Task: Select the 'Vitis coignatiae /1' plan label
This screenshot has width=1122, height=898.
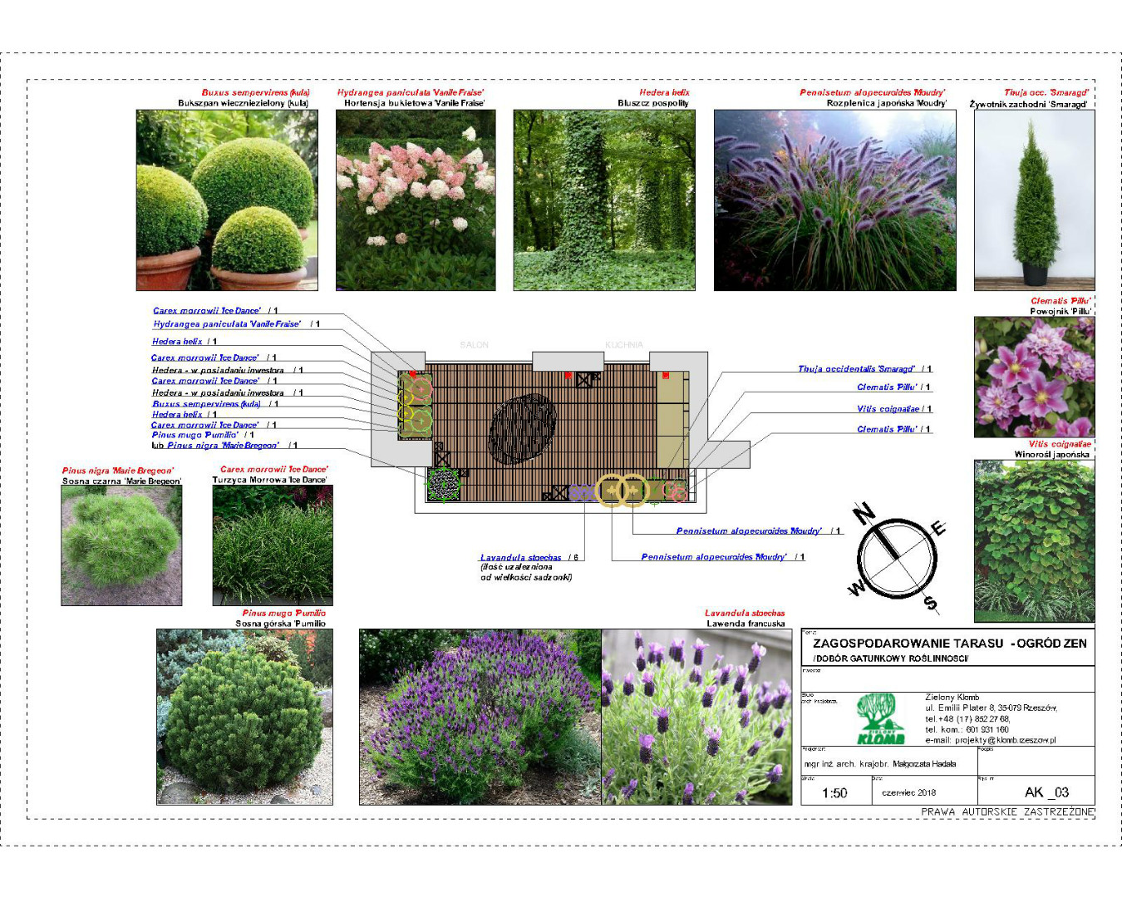Action: 894,408
